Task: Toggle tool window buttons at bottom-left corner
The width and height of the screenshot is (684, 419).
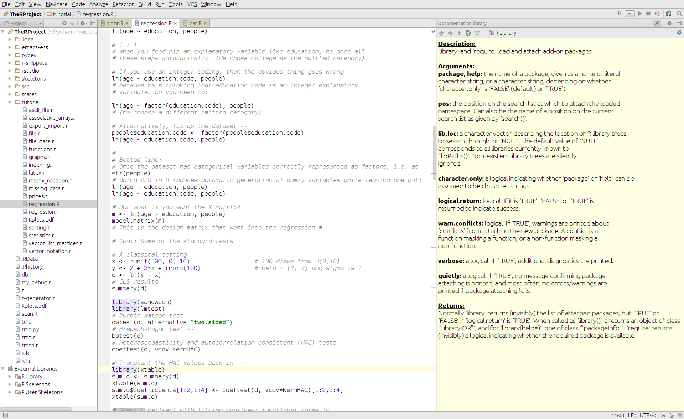Action: 5,415
